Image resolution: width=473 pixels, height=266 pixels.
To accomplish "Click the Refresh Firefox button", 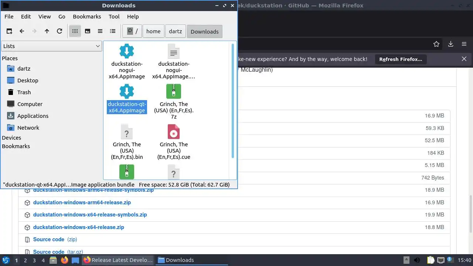I will tap(401, 59).
